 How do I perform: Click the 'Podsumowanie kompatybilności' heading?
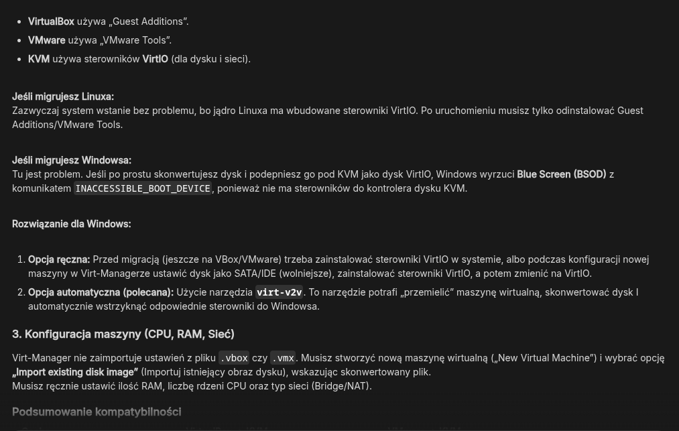coord(97,412)
